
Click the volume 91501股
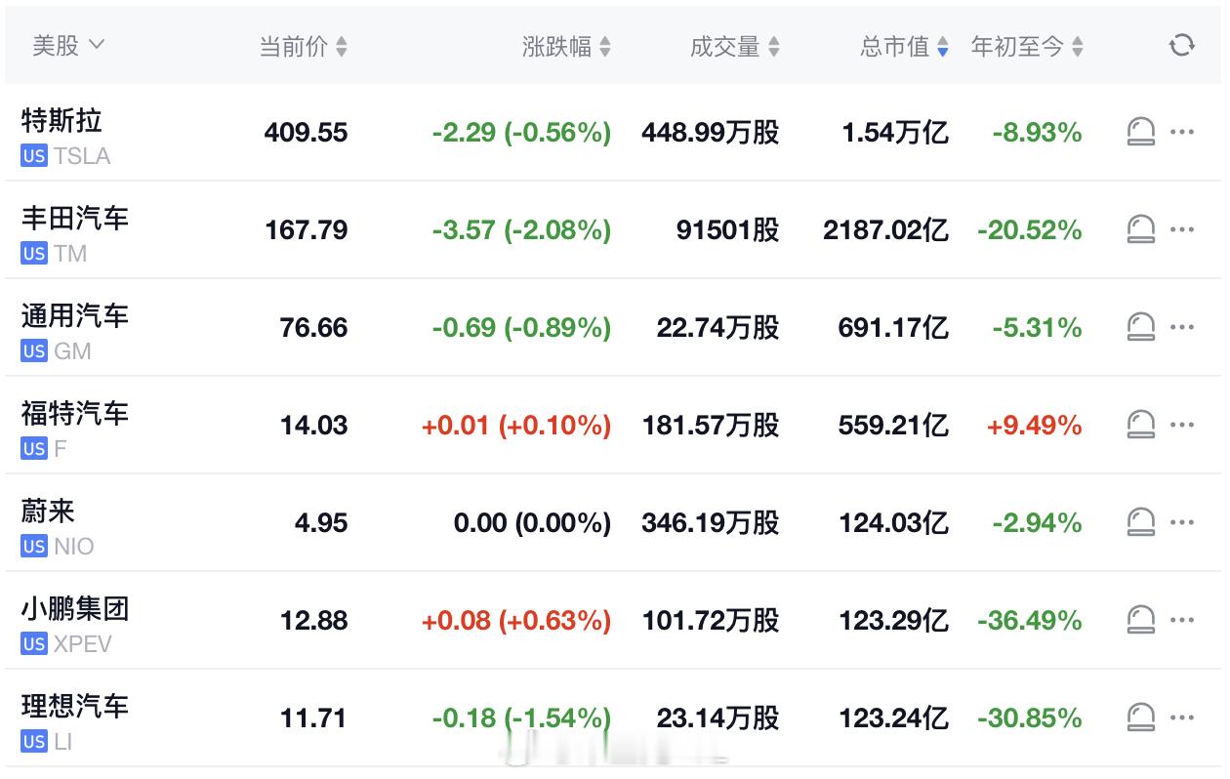click(727, 230)
